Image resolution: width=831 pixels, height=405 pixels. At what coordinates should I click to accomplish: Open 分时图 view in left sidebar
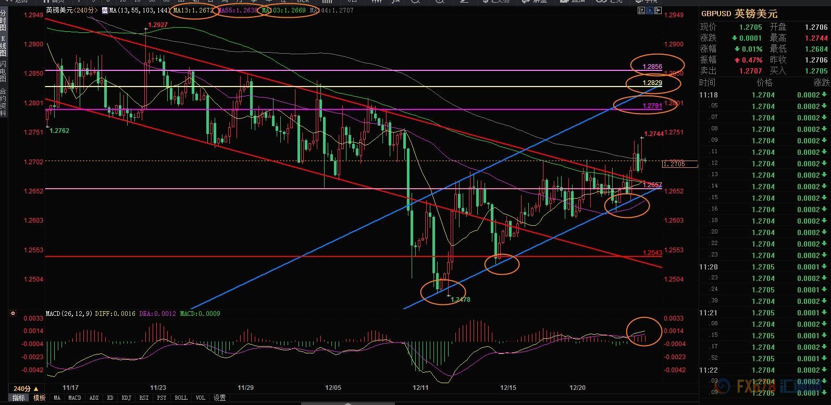click(3, 20)
